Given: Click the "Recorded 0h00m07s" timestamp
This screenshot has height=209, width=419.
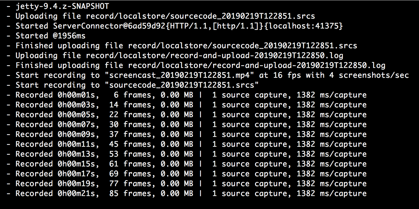Looking at the screenshot, I should point(57,124).
